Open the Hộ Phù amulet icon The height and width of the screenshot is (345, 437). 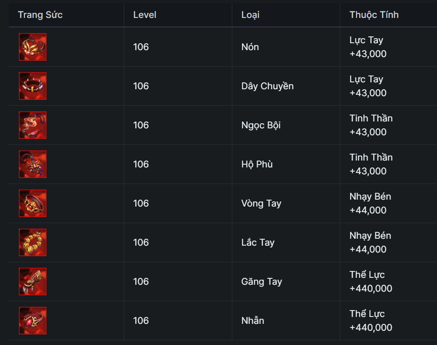33,164
